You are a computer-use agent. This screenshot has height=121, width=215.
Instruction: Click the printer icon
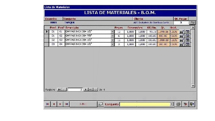pos(178,104)
